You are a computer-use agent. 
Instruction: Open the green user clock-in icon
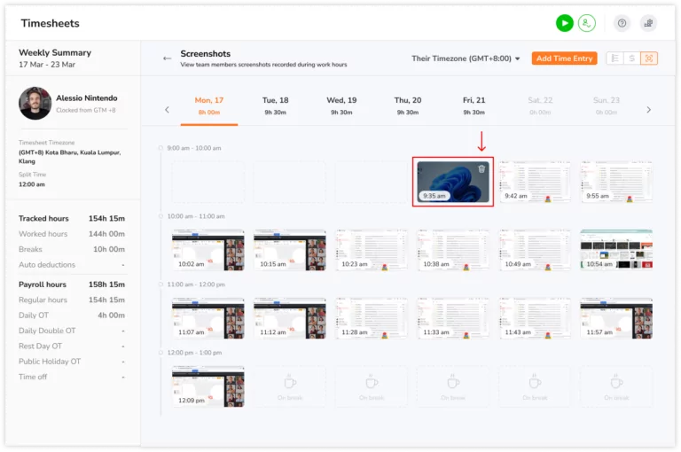tap(586, 23)
